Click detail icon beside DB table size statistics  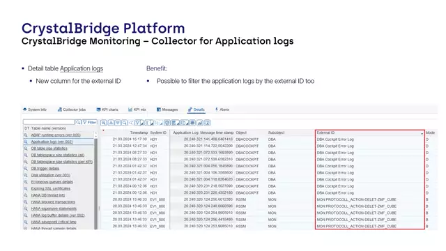[26, 149]
